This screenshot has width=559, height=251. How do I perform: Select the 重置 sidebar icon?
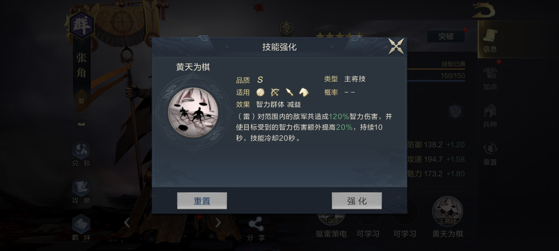pos(490,154)
